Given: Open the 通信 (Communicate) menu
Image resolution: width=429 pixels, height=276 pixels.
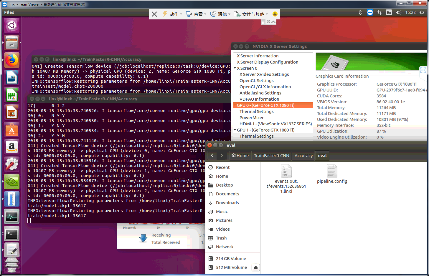Looking at the screenshot, I should point(220,14).
